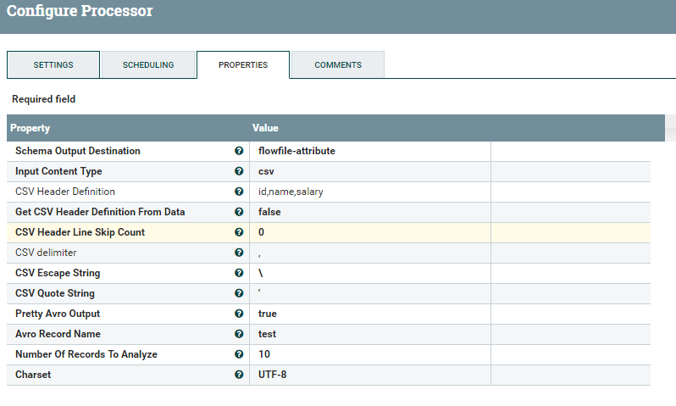676x406 pixels.
Task: Click help icon next to Charset
Action: (x=239, y=375)
